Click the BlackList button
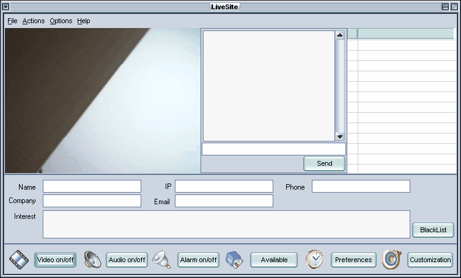The width and height of the screenshot is (461, 278). [x=433, y=230]
